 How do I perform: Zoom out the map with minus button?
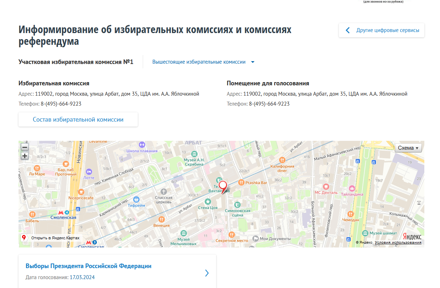coord(25,147)
